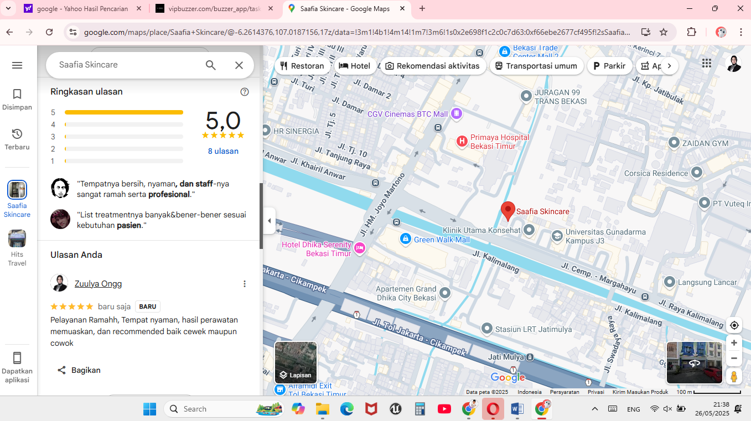Zoom in the map with plus
Viewport: 751px width, 421px height.
734,343
